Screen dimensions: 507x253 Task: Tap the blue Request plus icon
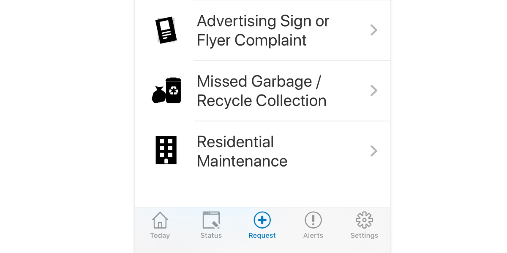pyautogui.click(x=262, y=220)
